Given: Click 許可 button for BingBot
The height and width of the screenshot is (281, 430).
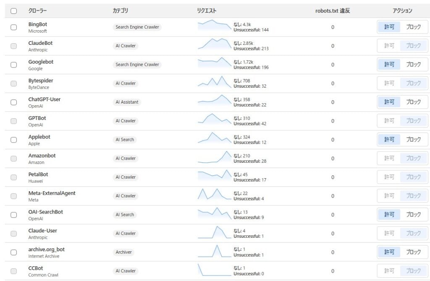Looking at the screenshot, I should point(389,27).
